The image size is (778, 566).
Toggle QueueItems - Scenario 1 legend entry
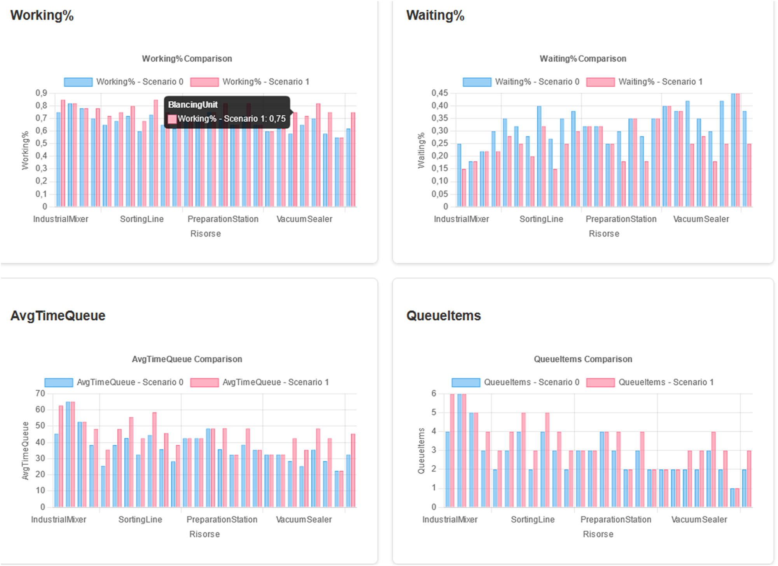pyautogui.click(x=667, y=382)
